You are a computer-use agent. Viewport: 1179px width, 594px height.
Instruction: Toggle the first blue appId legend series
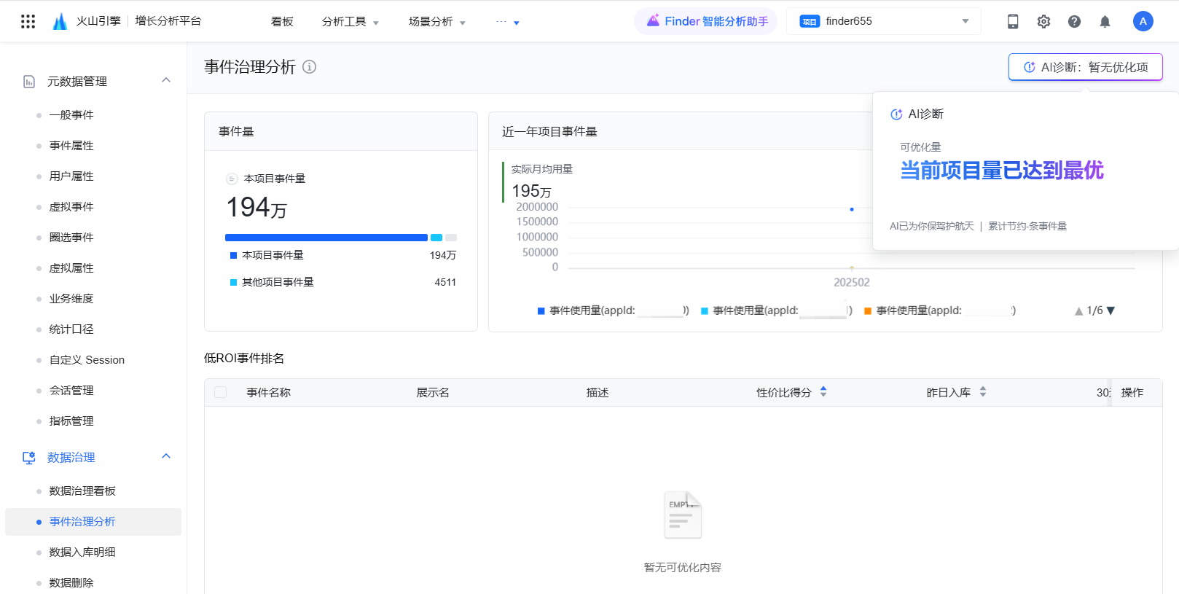tap(613, 310)
